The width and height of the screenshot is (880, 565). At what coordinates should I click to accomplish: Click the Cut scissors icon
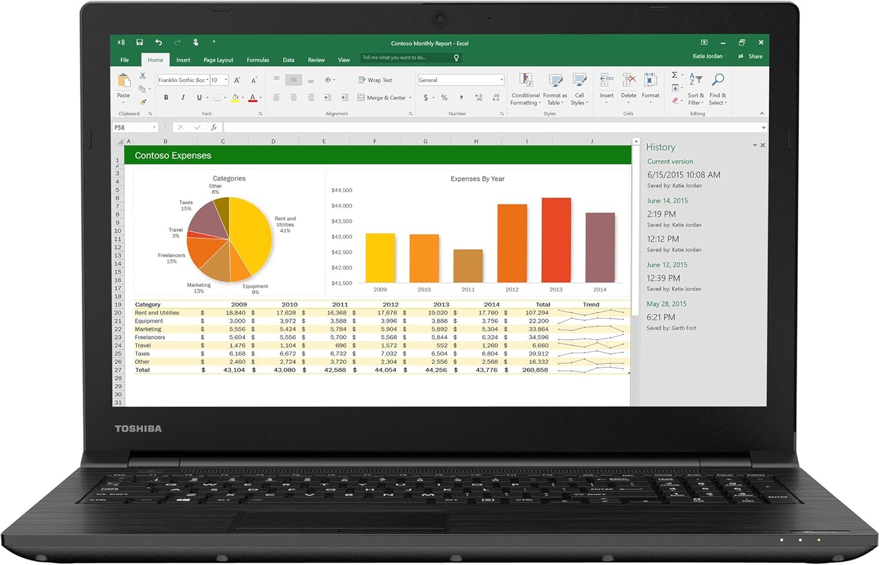point(143,76)
